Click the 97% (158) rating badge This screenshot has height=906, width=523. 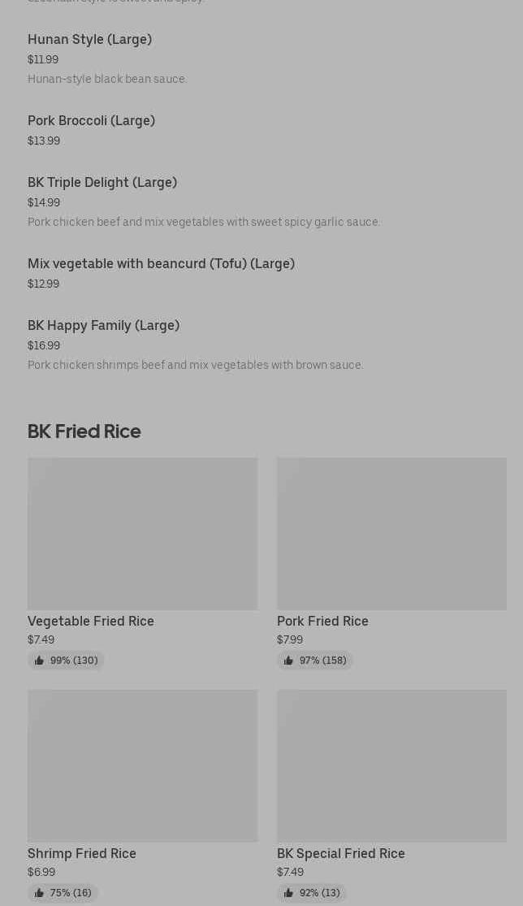pos(315,661)
